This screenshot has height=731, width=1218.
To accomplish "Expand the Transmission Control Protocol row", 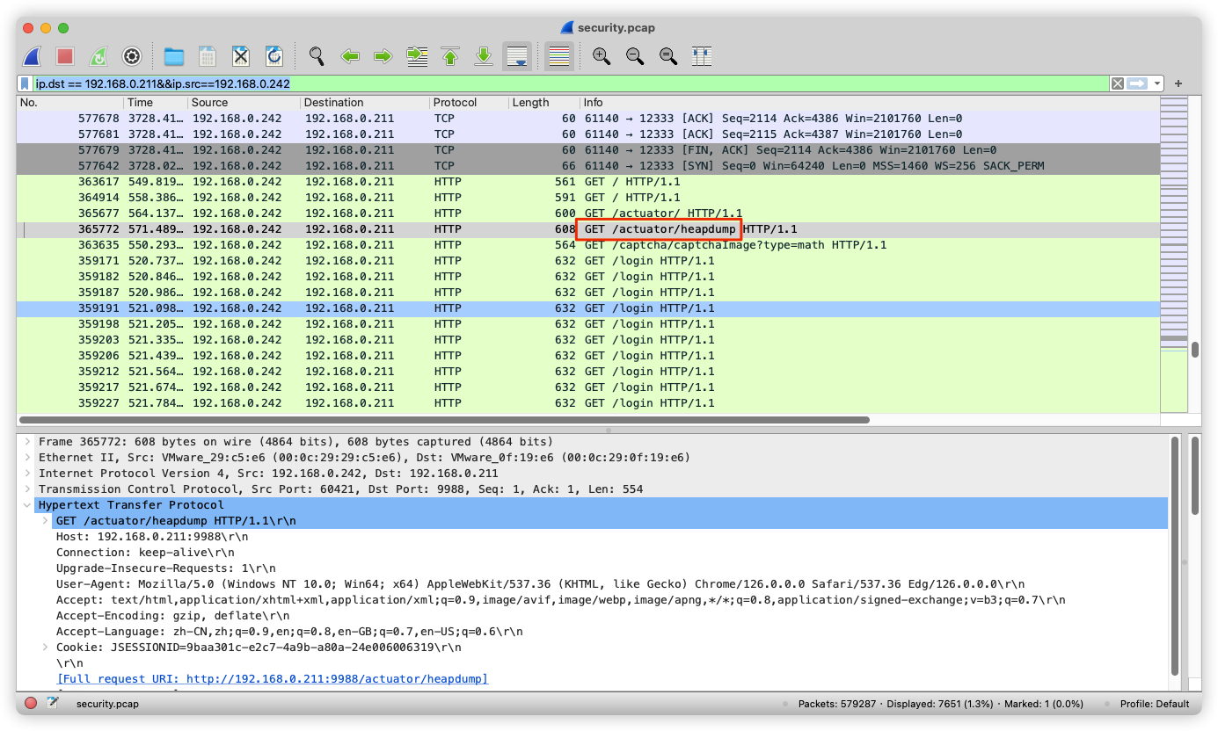I will point(28,489).
